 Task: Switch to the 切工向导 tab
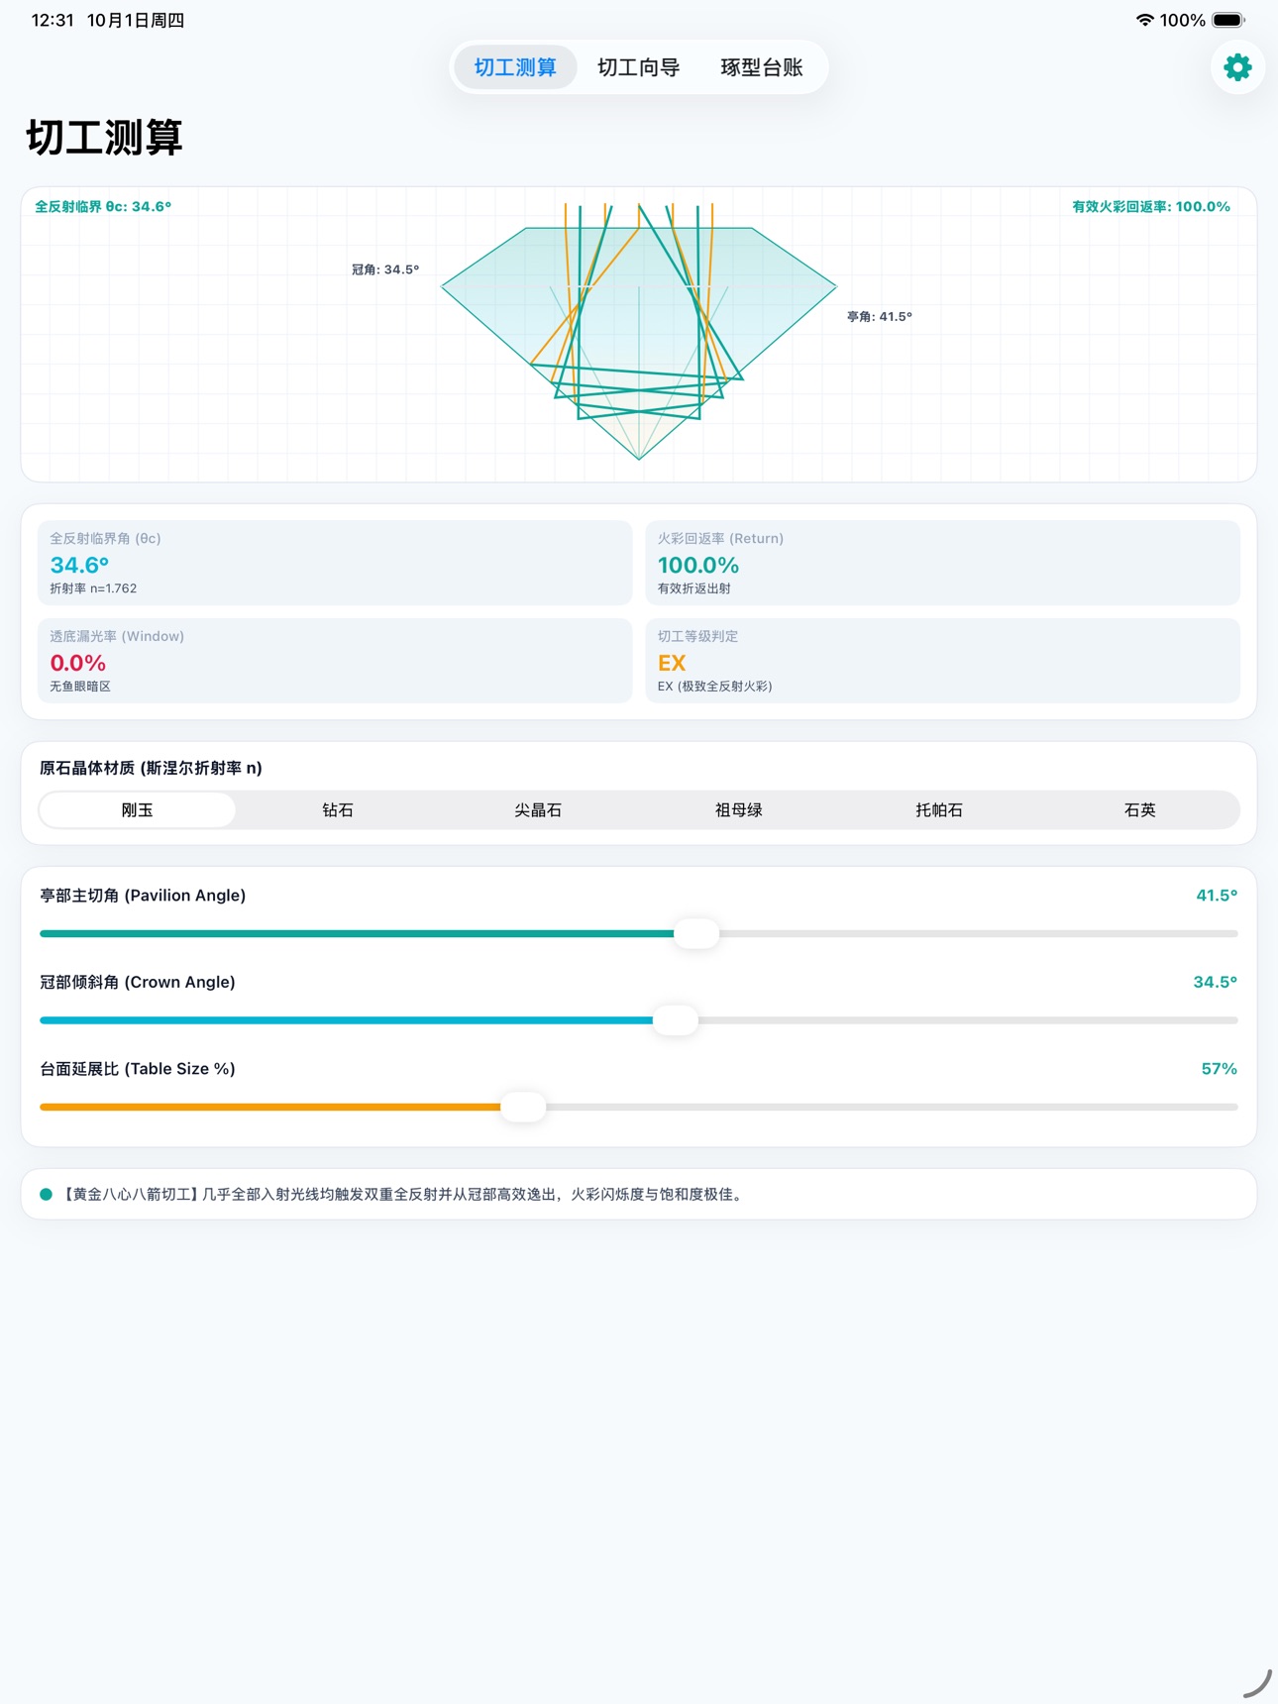[638, 67]
